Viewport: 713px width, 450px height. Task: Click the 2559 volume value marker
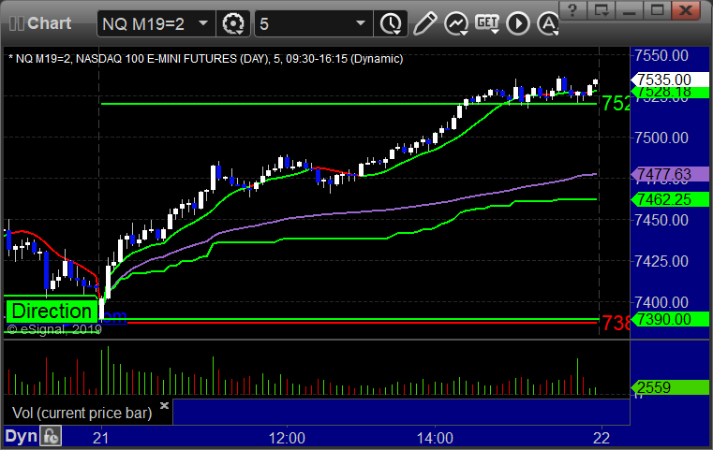669,387
